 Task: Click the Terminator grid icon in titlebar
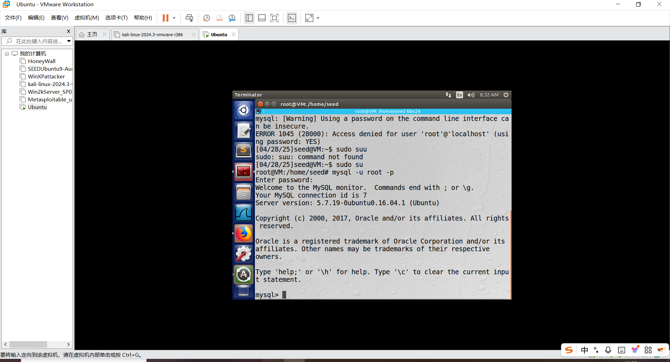[259, 111]
